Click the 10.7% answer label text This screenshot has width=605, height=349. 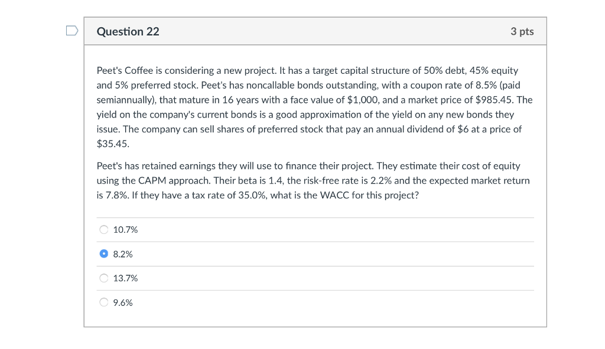(x=125, y=230)
